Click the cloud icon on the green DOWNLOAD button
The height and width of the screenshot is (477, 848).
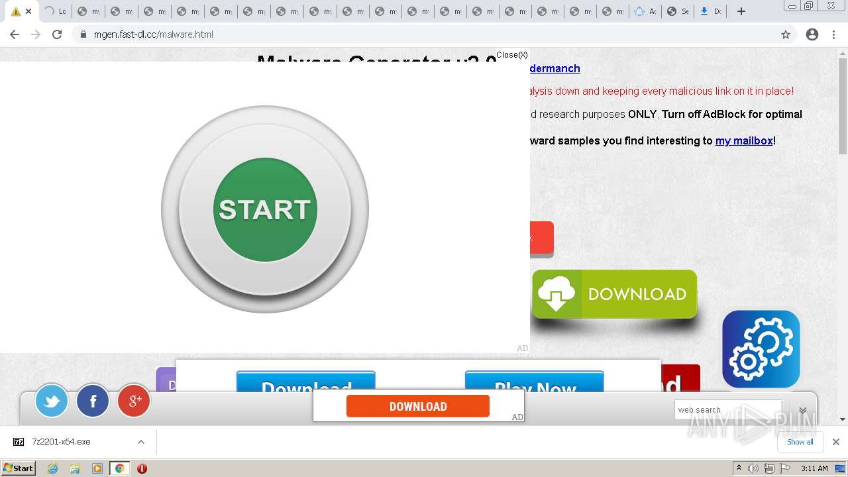point(556,293)
